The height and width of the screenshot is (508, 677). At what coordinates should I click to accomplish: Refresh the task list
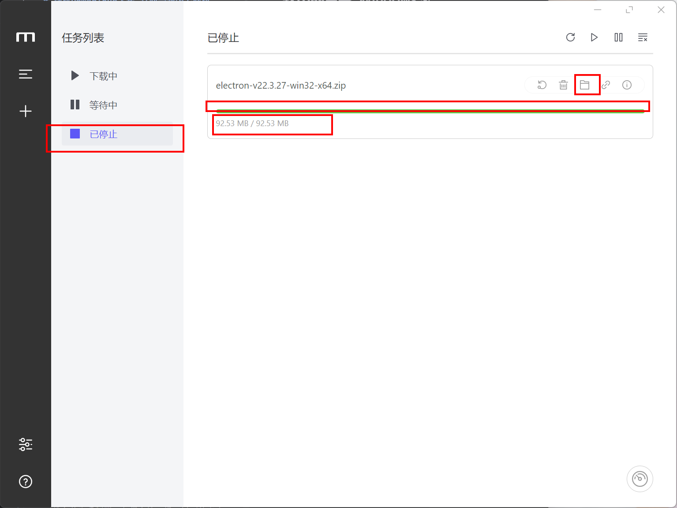coord(570,37)
